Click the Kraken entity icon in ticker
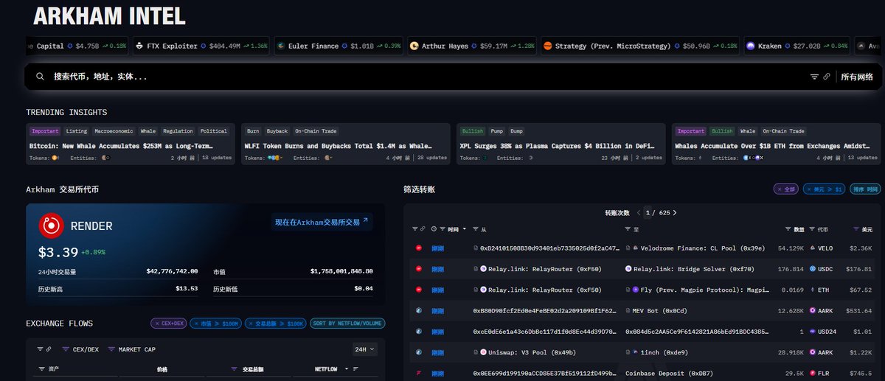 pos(751,46)
